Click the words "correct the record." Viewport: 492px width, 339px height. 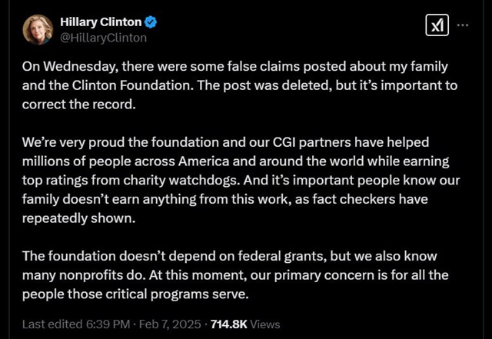tap(78, 105)
